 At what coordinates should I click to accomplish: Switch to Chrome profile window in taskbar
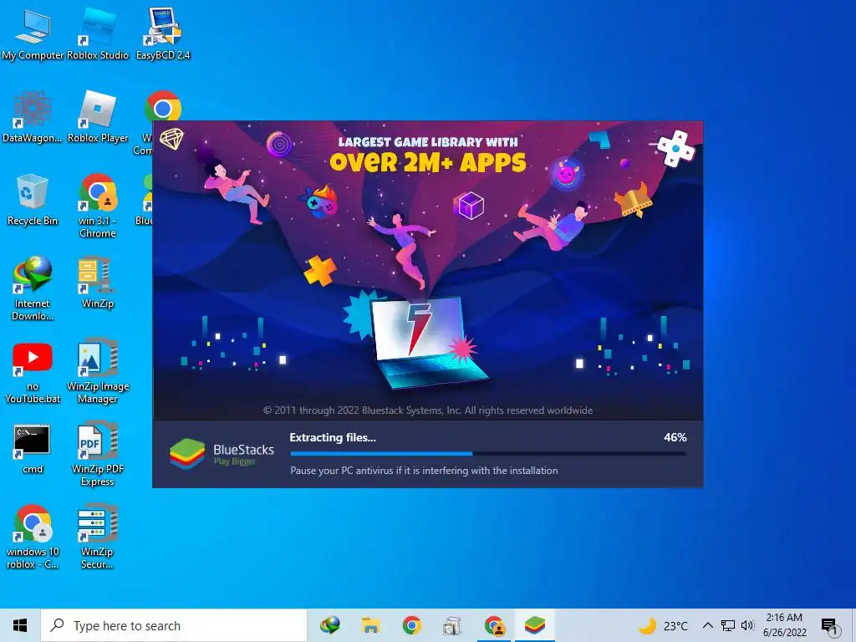pos(494,625)
